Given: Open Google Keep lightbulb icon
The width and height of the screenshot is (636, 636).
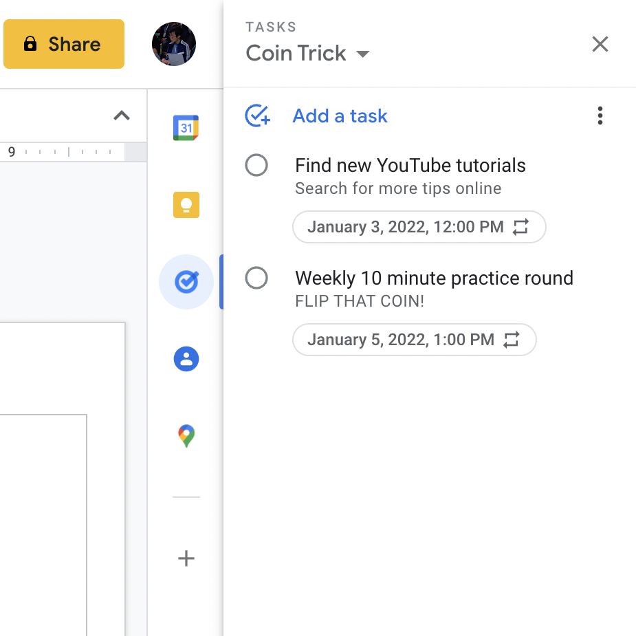Looking at the screenshot, I should click(186, 205).
